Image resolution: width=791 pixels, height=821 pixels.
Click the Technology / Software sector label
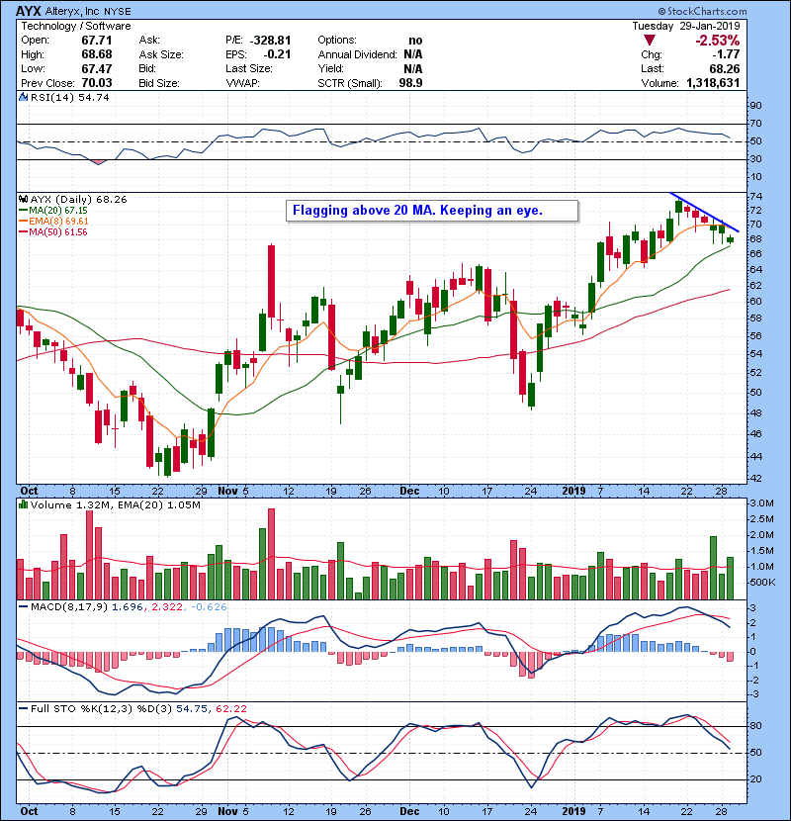(x=76, y=26)
